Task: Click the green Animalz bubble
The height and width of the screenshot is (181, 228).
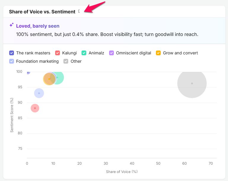Action: 60,78
